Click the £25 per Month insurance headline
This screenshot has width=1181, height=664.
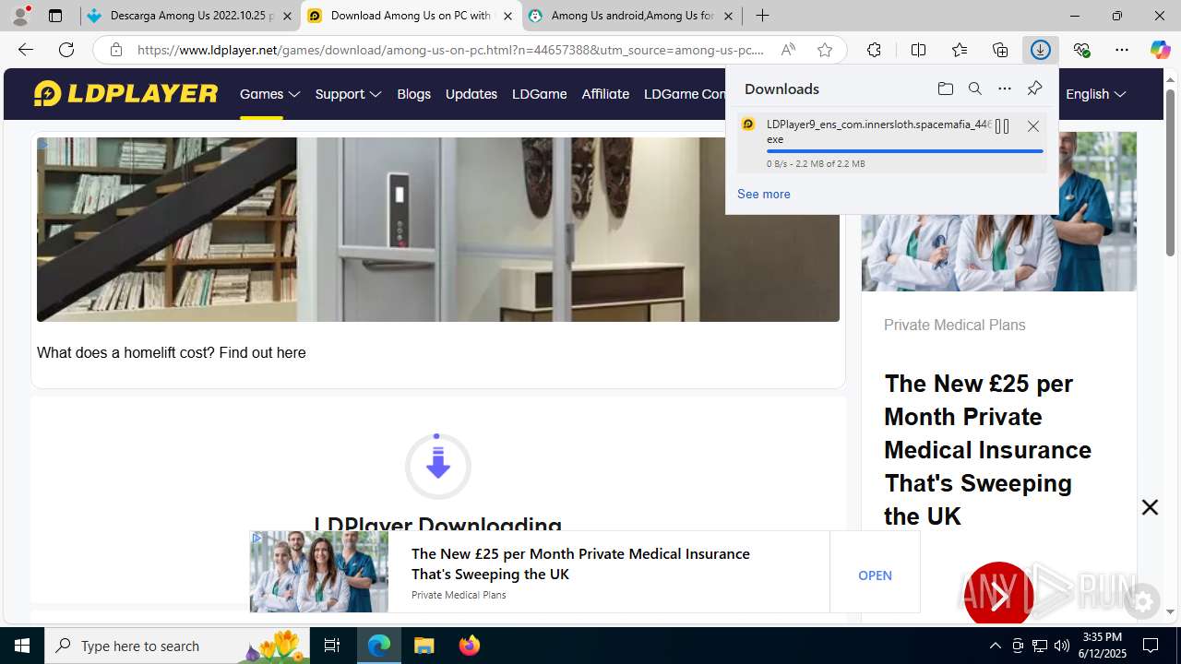[x=987, y=449]
